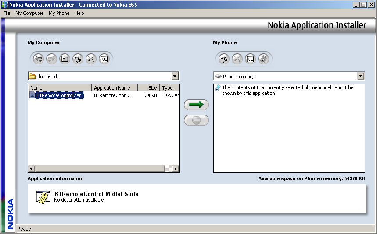Sort by the Size column header
Screen dimensions: 377x234
pyautogui.click(x=149, y=87)
